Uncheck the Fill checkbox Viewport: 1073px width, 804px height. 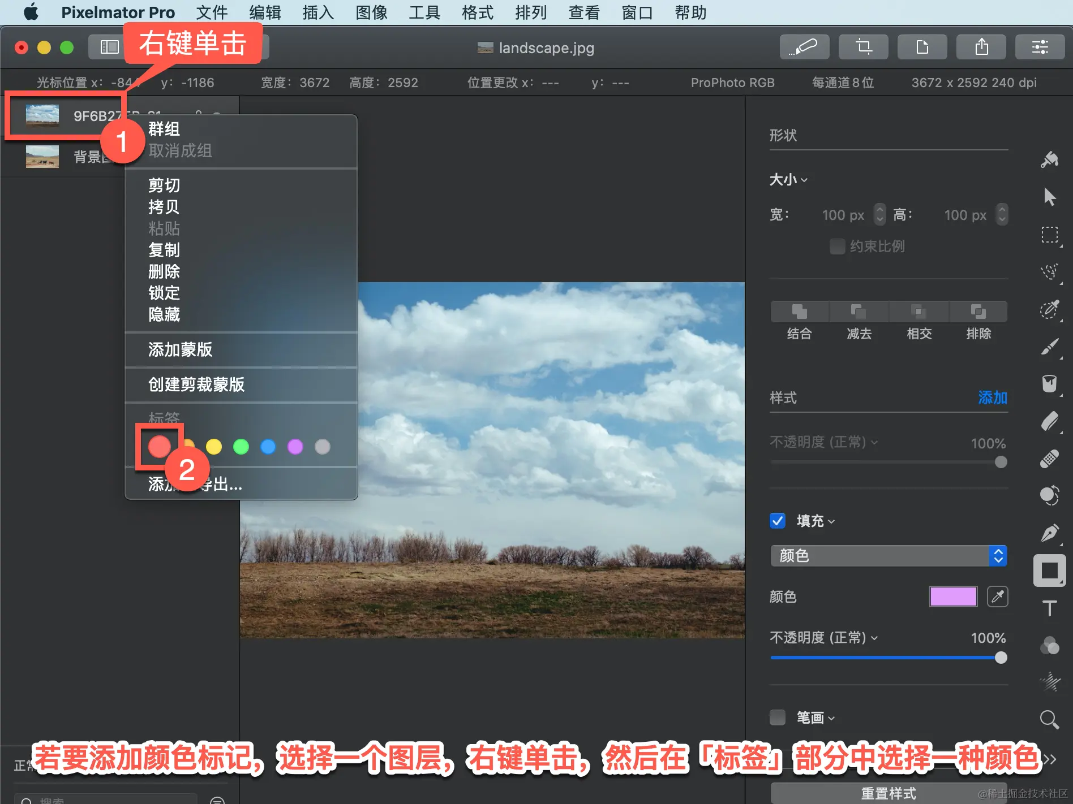pyautogui.click(x=778, y=521)
